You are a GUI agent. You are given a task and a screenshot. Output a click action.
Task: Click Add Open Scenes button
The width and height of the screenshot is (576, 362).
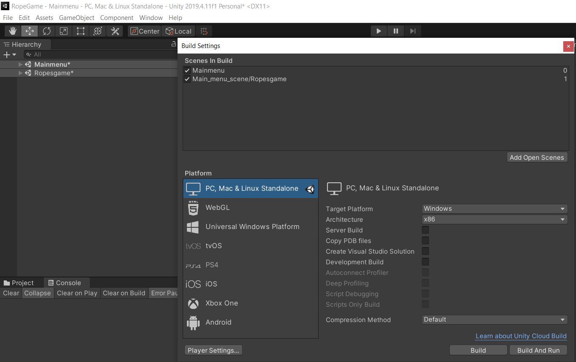537,158
